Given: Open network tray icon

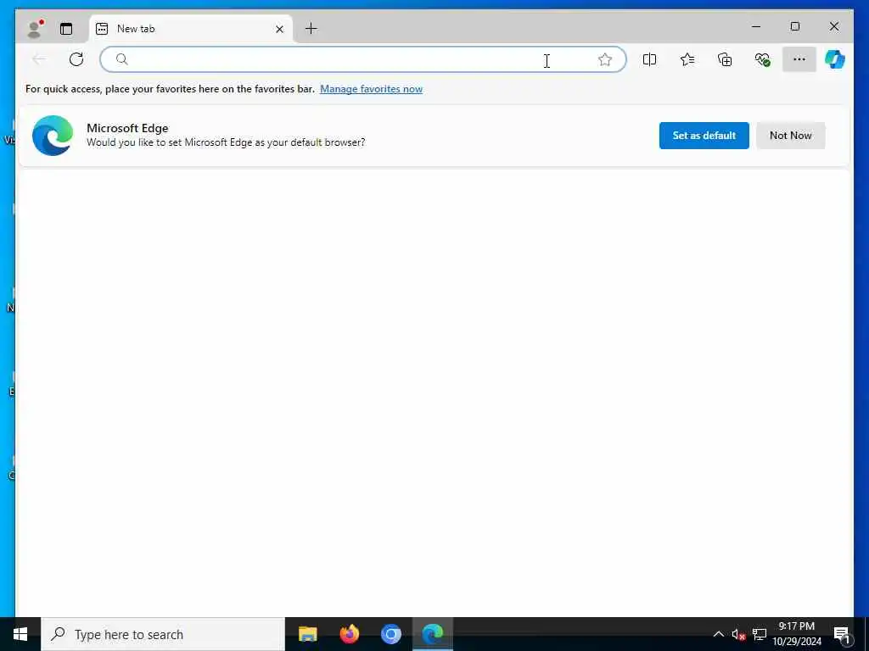Looking at the screenshot, I should pos(760,634).
